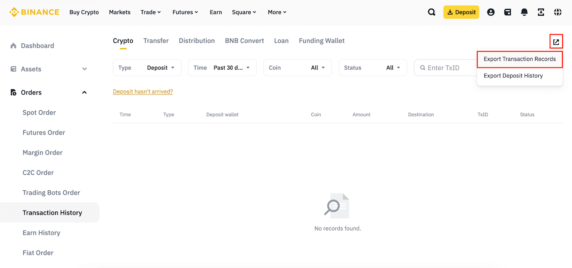Viewport: 572px width, 268px height.
Task: Expand the Assets sidebar section
Action: tap(84, 69)
